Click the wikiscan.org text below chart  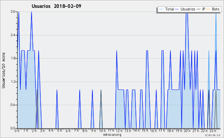(x=112, y=135)
